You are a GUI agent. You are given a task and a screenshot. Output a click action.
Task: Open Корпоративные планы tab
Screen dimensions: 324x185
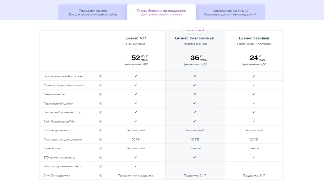(231, 12)
